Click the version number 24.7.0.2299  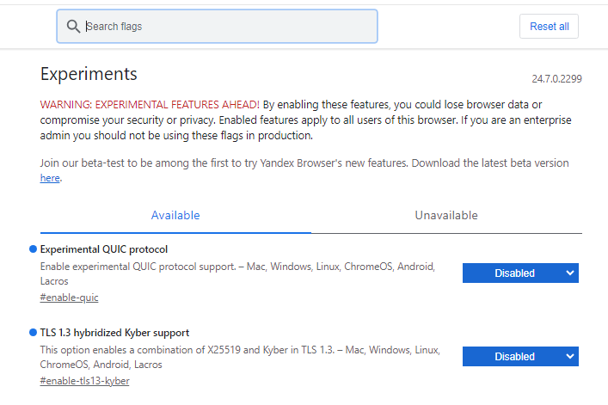click(556, 79)
